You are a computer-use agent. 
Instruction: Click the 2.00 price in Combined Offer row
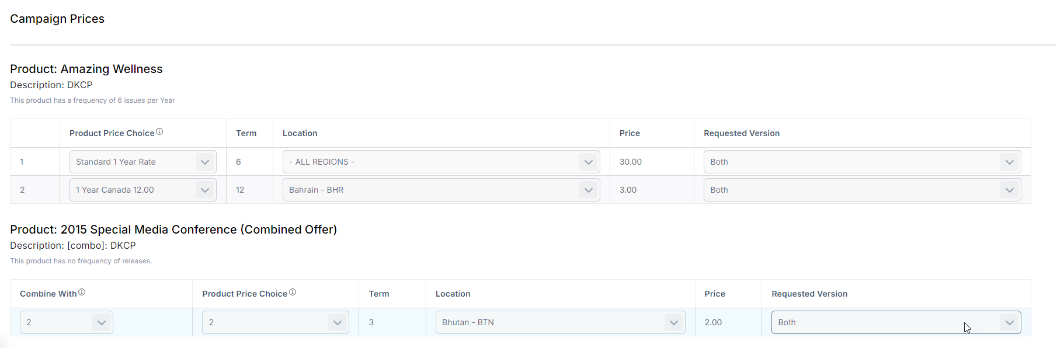713,322
